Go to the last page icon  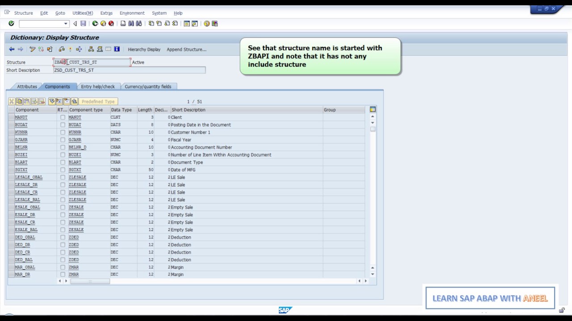click(x=175, y=24)
